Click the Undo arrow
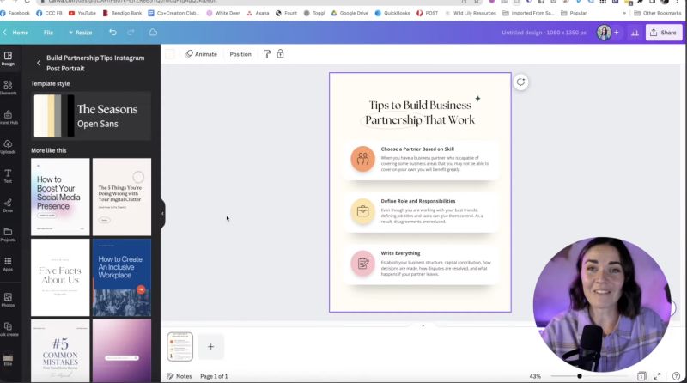 [112, 32]
